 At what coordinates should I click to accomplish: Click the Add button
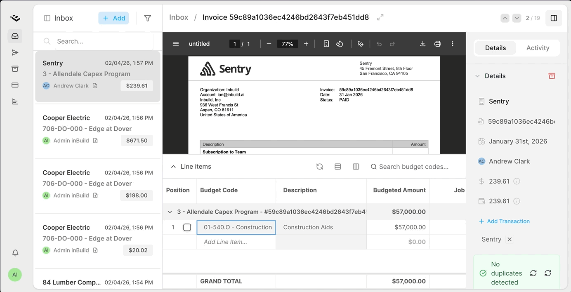click(x=114, y=18)
